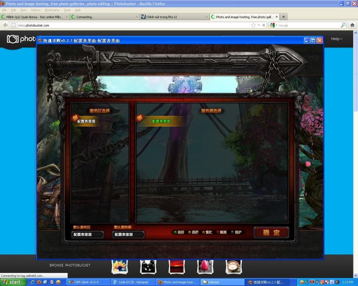Click the default zone field 默认服务区
358x286 pixels.
pyautogui.click(x=87, y=234)
